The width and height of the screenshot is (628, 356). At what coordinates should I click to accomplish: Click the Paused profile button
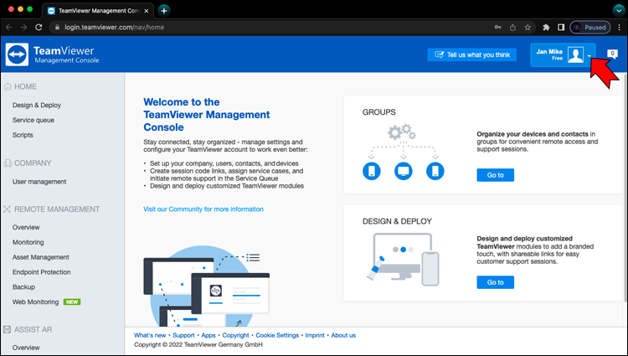[x=590, y=28]
